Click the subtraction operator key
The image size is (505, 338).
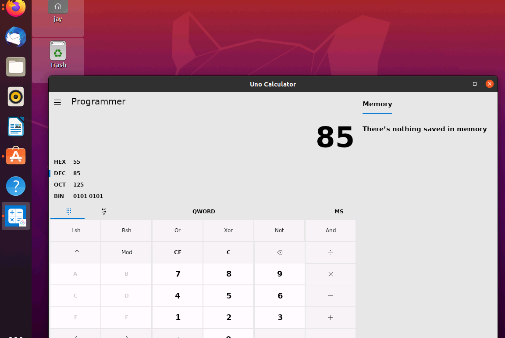point(331,296)
